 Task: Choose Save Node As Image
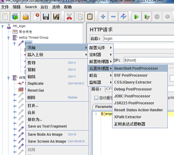pyautogui.click(x=57, y=134)
